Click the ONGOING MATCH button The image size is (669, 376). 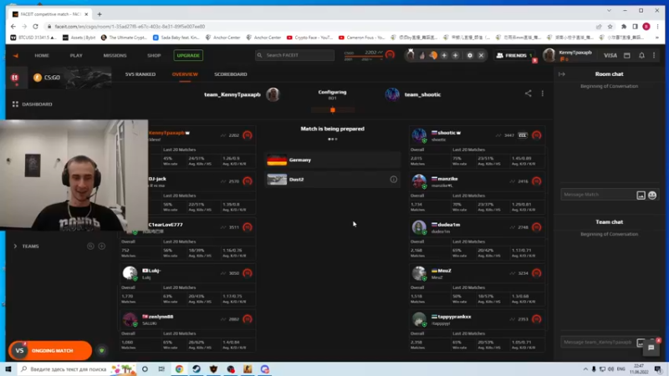[x=50, y=350]
